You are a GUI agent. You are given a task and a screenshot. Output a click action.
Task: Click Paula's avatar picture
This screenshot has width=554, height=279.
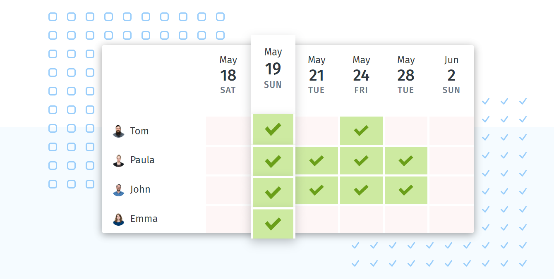click(x=119, y=160)
